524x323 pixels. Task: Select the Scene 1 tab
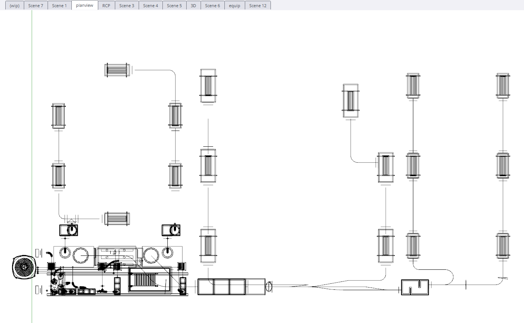pyautogui.click(x=60, y=5)
